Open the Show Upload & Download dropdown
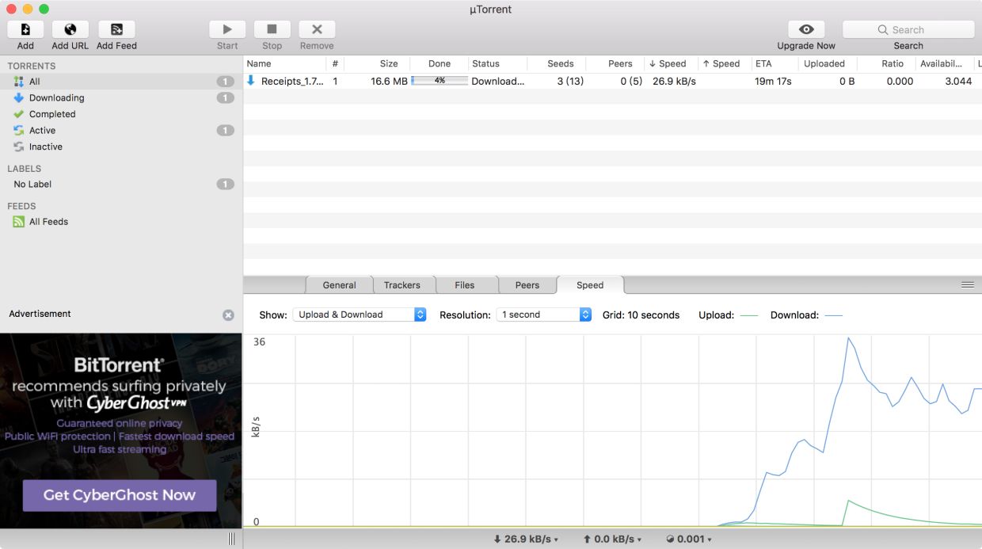Screen dimensions: 982x549 (360, 315)
